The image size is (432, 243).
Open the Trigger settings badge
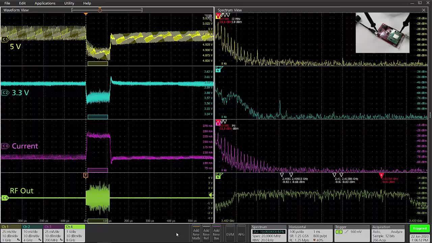coord(352,234)
